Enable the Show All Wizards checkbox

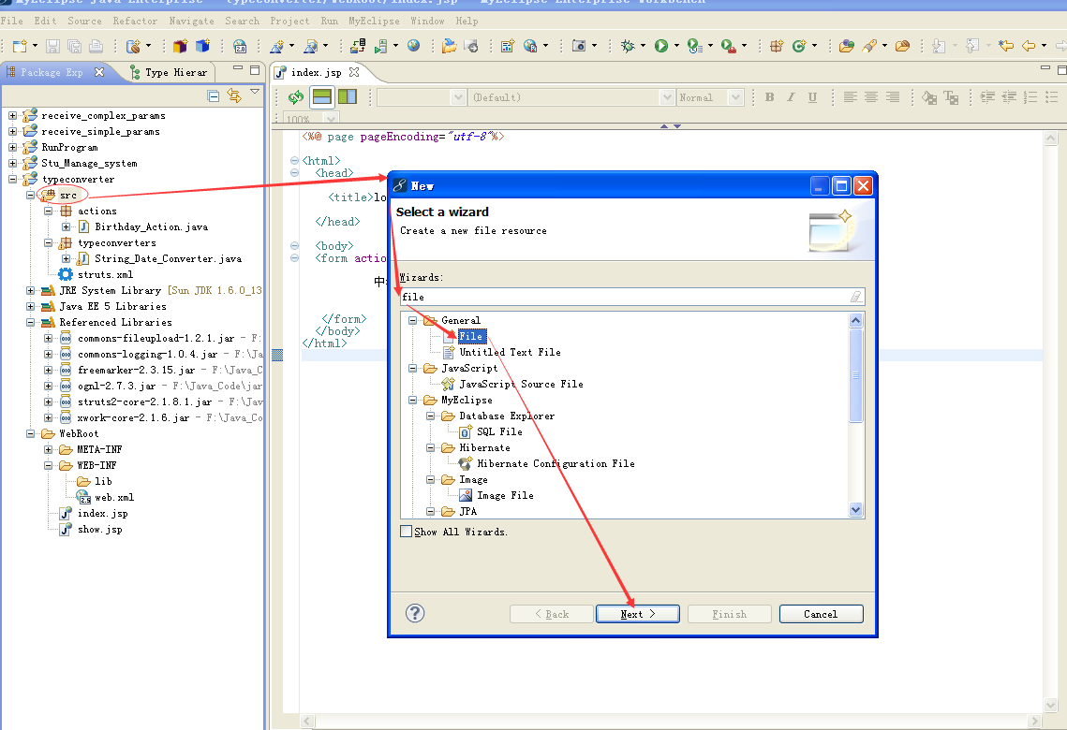pos(407,532)
